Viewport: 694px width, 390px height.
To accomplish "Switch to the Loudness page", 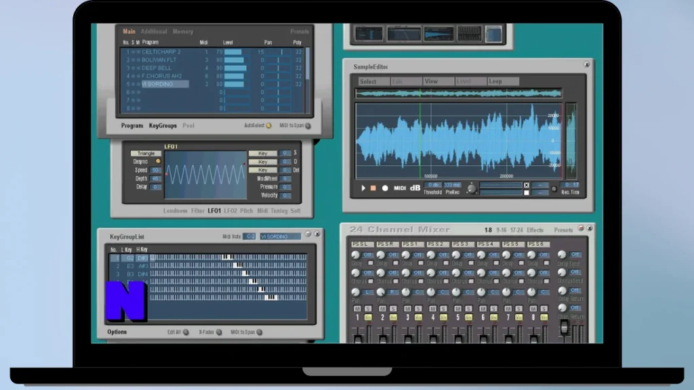I will tap(176, 211).
